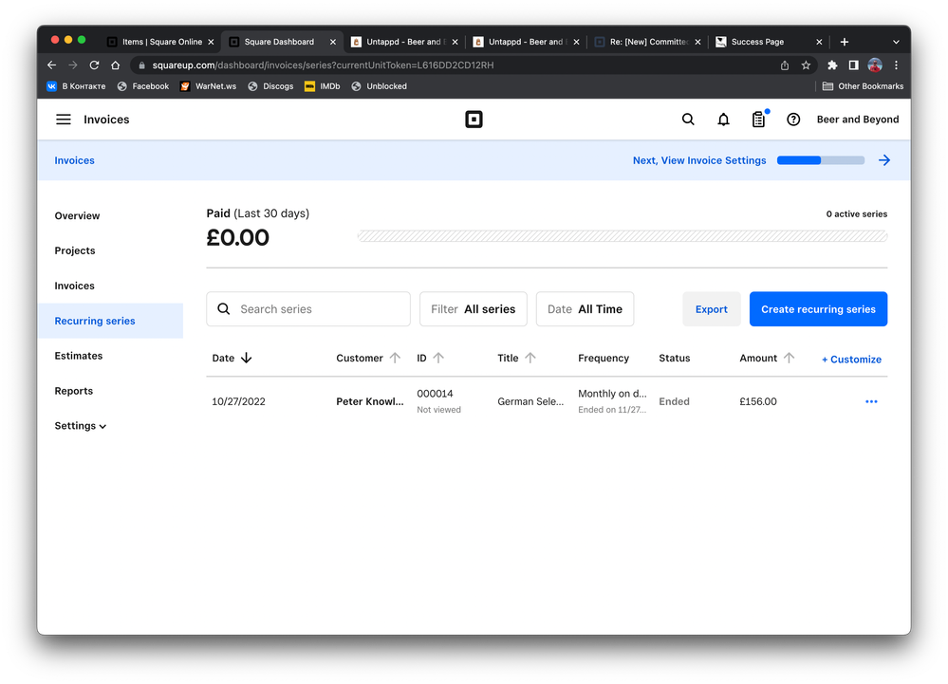Open the clipboard setup guide icon

pyautogui.click(x=758, y=120)
